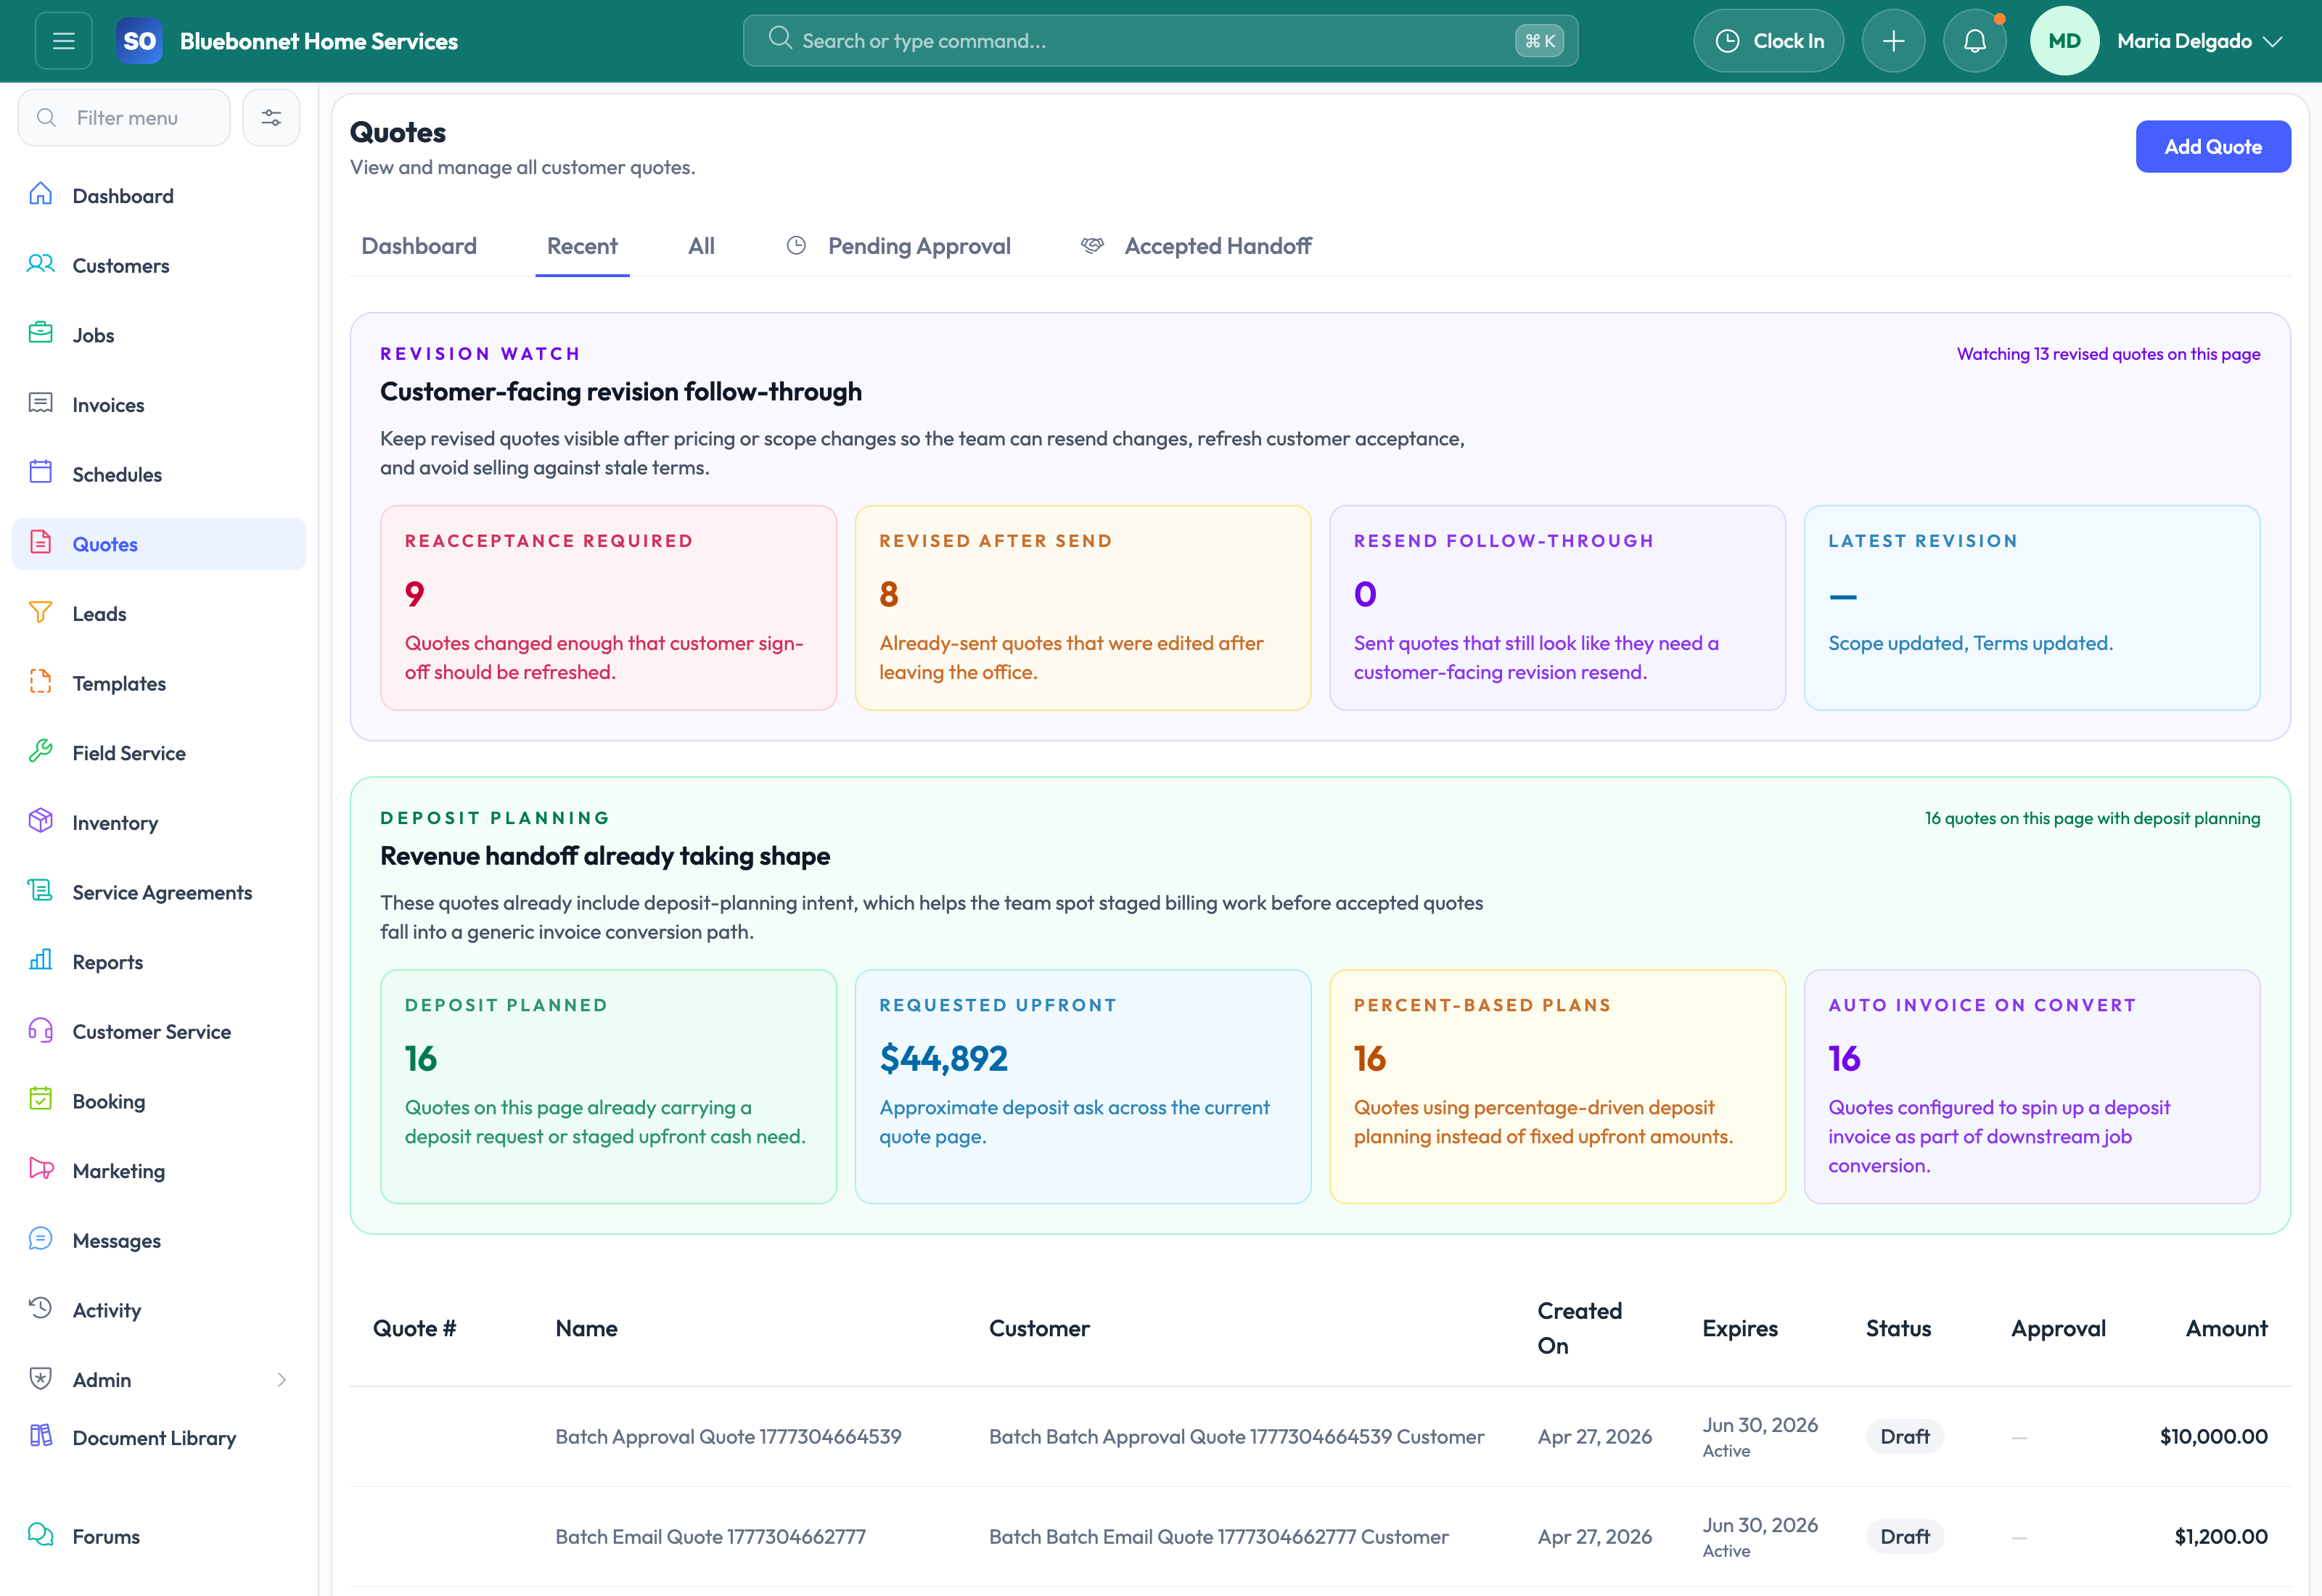Viewport: 2322px width, 1596px height.
Task: Expand the Admin submenu chevron
Action: point(282,1380)
